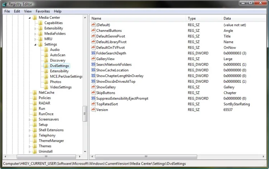Click the folder icon next to AutoScan
Screen dimensions: 269x169
[46, 55]
